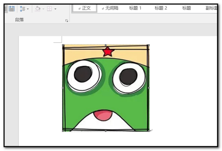Click the top-middle image resize handle
This screenshot has width=222, height=151.
click(105, 45)
